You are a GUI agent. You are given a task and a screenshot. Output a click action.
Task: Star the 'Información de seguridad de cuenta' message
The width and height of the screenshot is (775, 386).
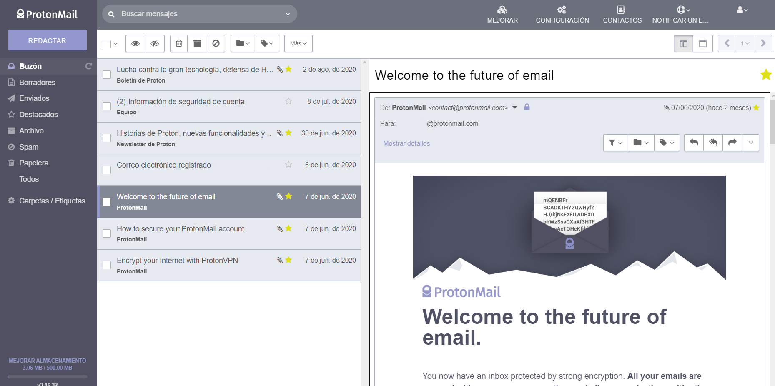tap(288, 101)
